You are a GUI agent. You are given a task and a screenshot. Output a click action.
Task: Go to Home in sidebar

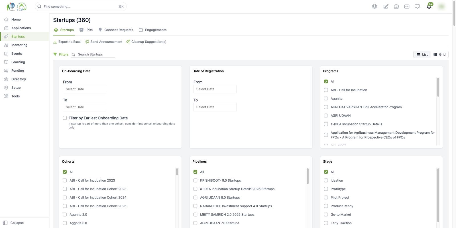25,19
